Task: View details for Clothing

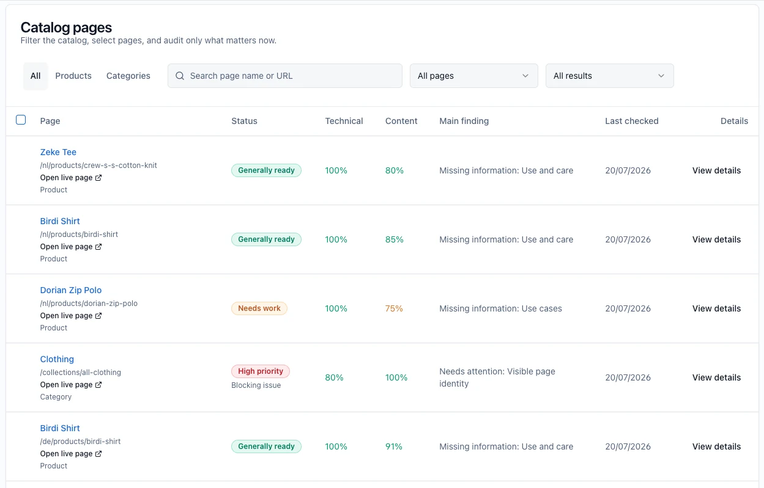Action: coord(716,377)
